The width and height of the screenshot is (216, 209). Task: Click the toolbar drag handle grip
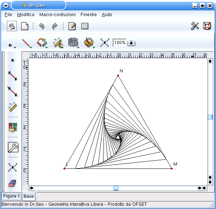pos(3,26)
